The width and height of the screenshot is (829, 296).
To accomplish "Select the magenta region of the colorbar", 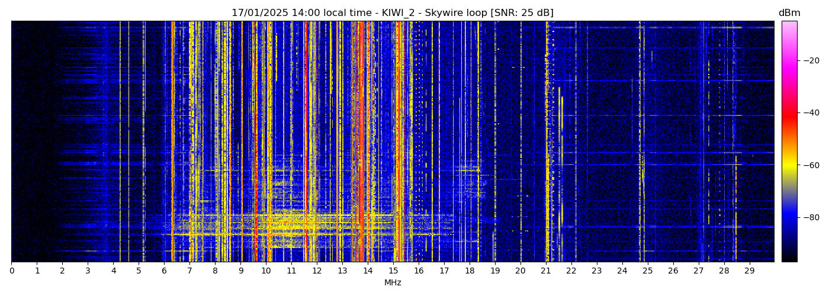I will point(789,65).
